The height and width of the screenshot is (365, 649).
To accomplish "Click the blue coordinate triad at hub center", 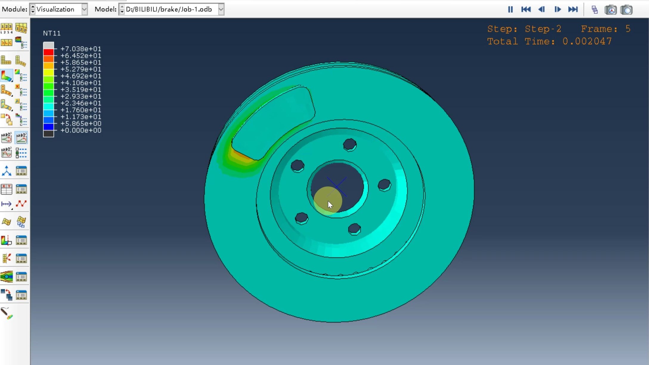I will point(337,187).
